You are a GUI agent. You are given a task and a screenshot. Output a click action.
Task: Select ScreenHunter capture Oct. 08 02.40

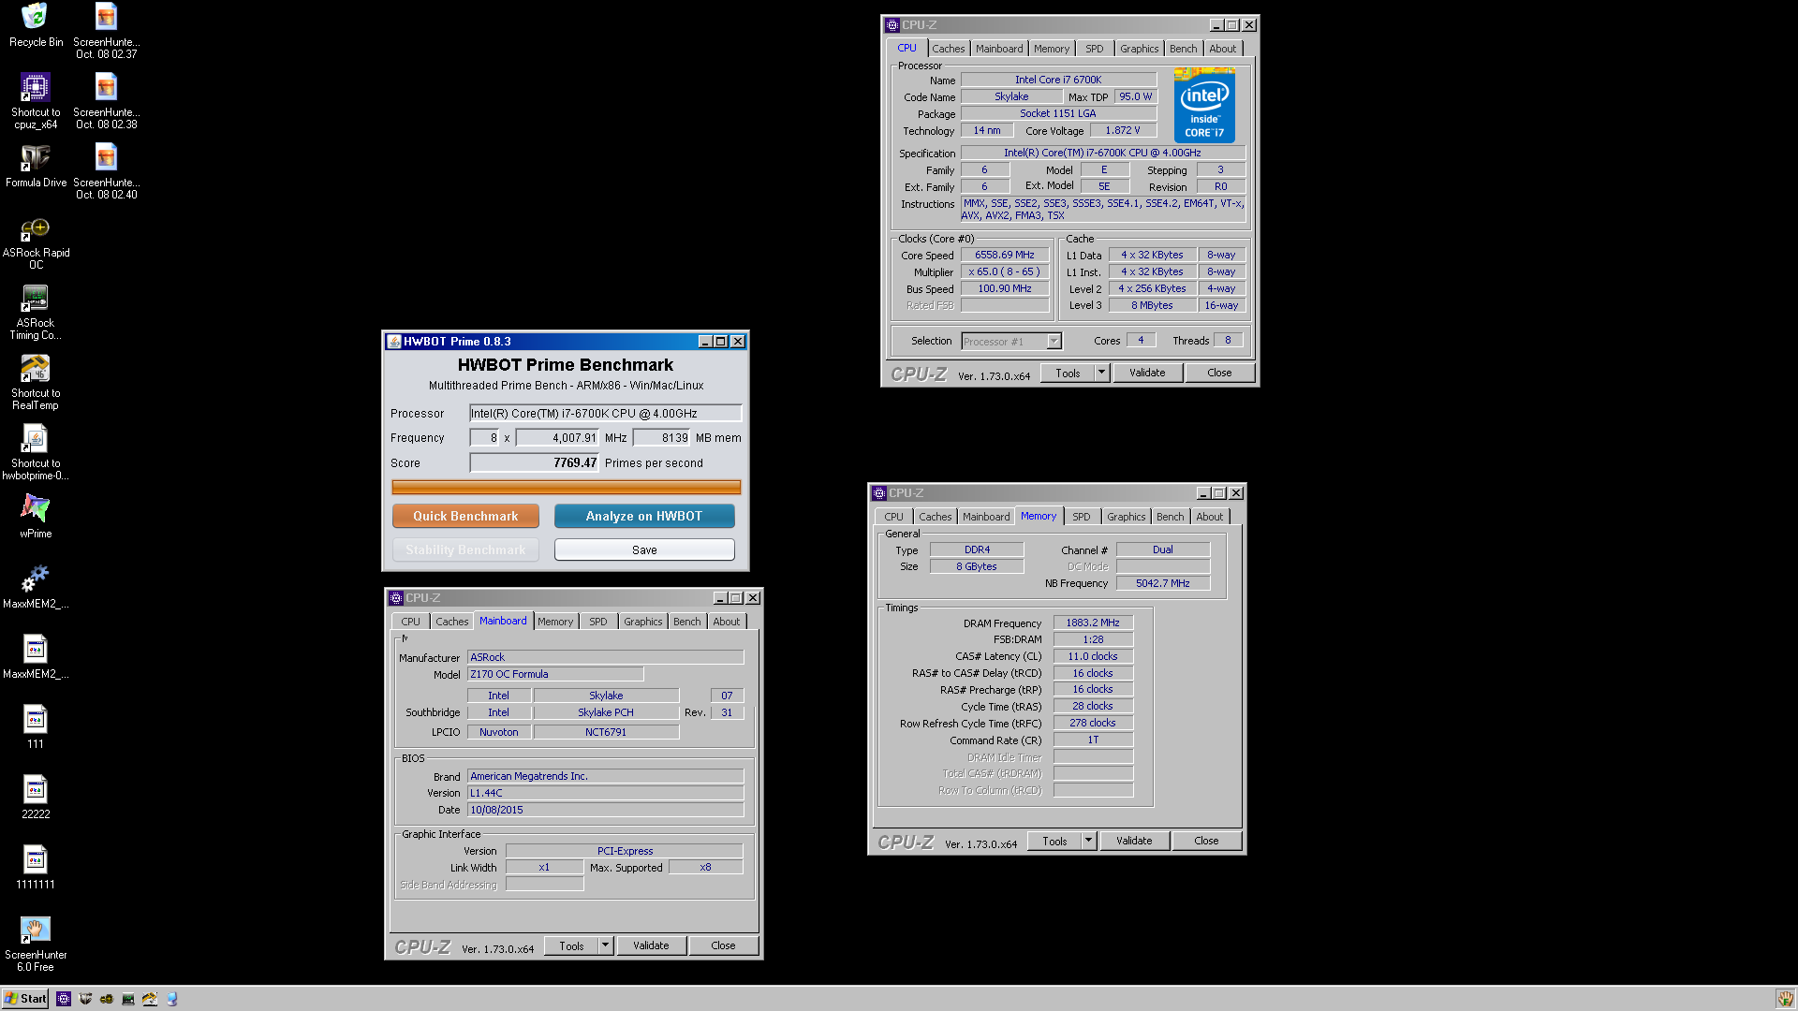[x=106, y=171]
